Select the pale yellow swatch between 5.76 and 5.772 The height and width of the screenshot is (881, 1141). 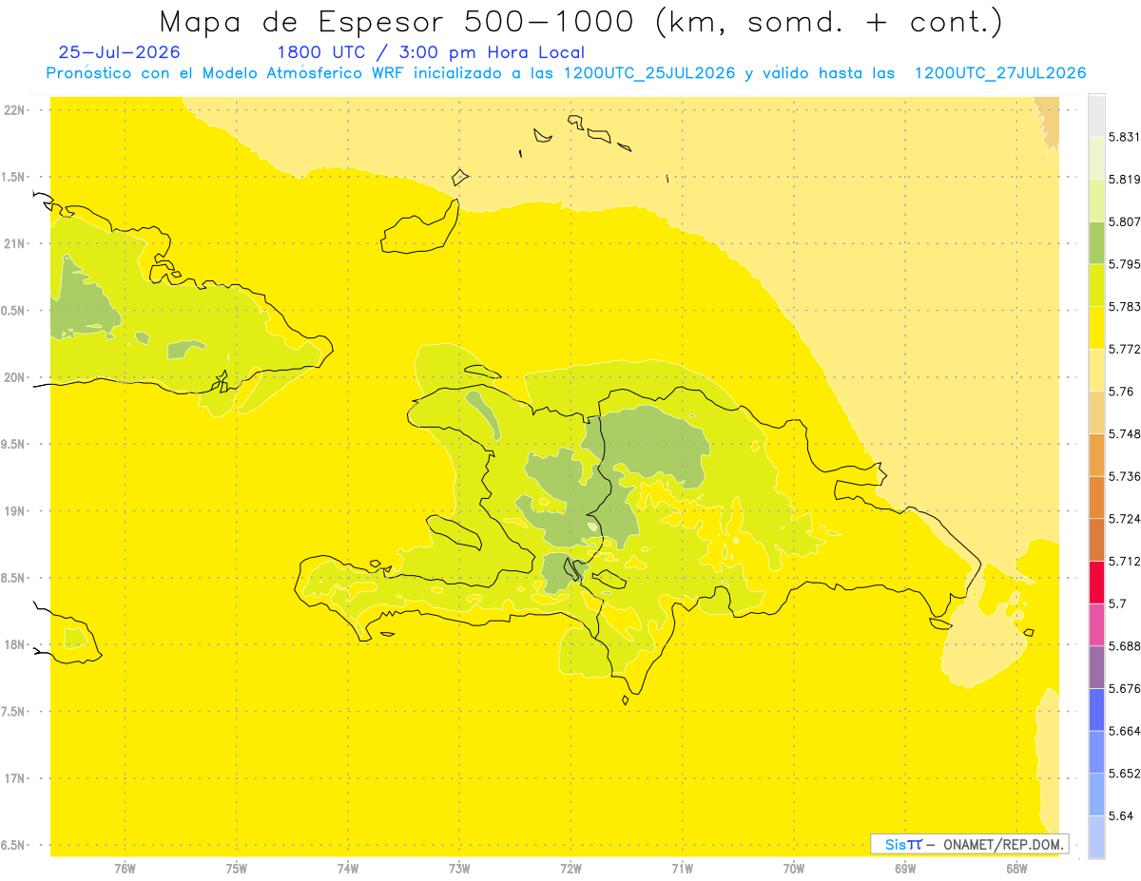pos(1096,370)
